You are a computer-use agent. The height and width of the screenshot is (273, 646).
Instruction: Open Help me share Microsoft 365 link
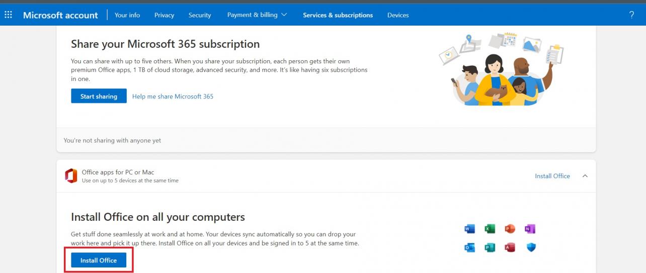(173, 96)
